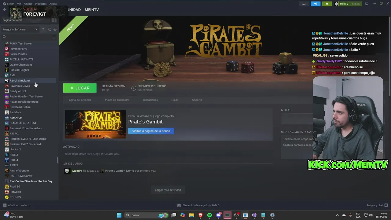Show hidden system tray icons chevron
This screenshot has height=220, width=391.
click(337, 215)
